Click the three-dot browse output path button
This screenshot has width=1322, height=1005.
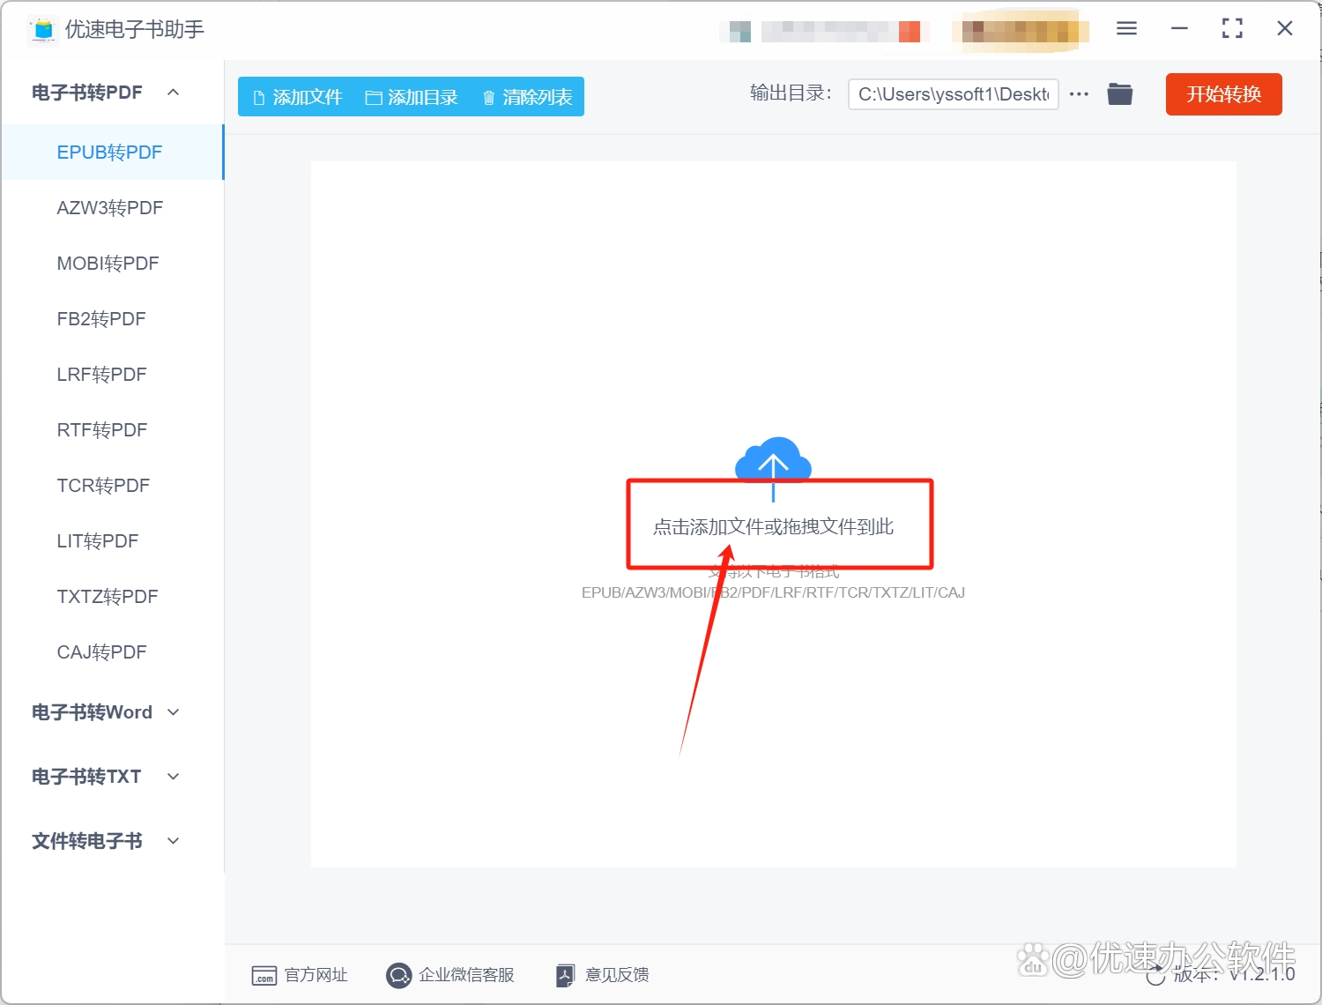pyautogui.click(x=1079, y=94)
